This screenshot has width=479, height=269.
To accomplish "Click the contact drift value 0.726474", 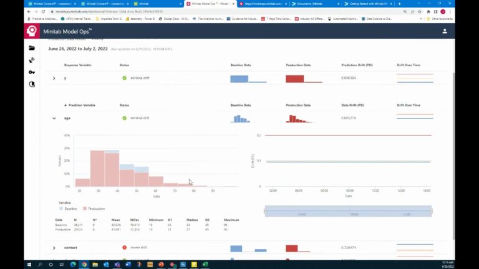I will click(x=348, y=248).
